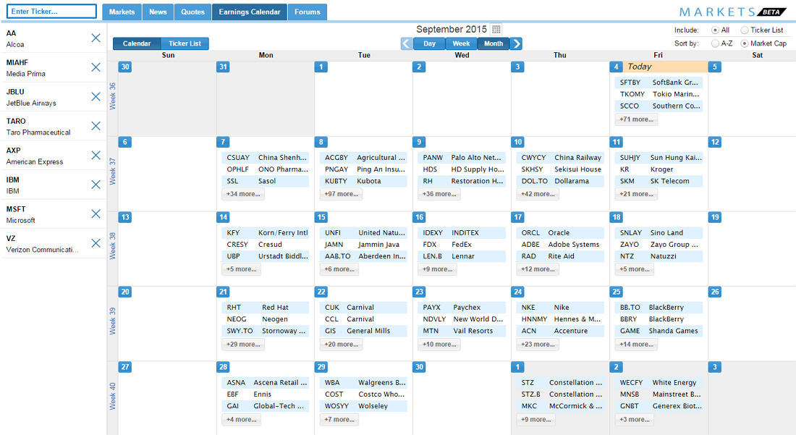Expand +5 more on September 14

pos(241,269)
